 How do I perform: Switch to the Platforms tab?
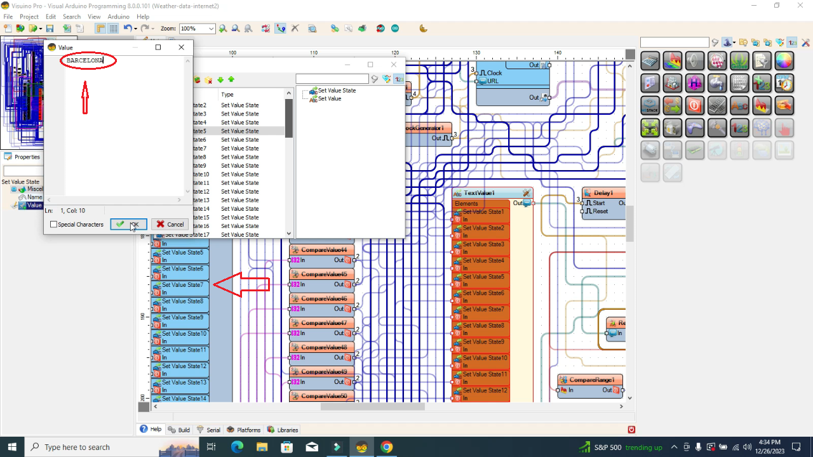point(244,430)
